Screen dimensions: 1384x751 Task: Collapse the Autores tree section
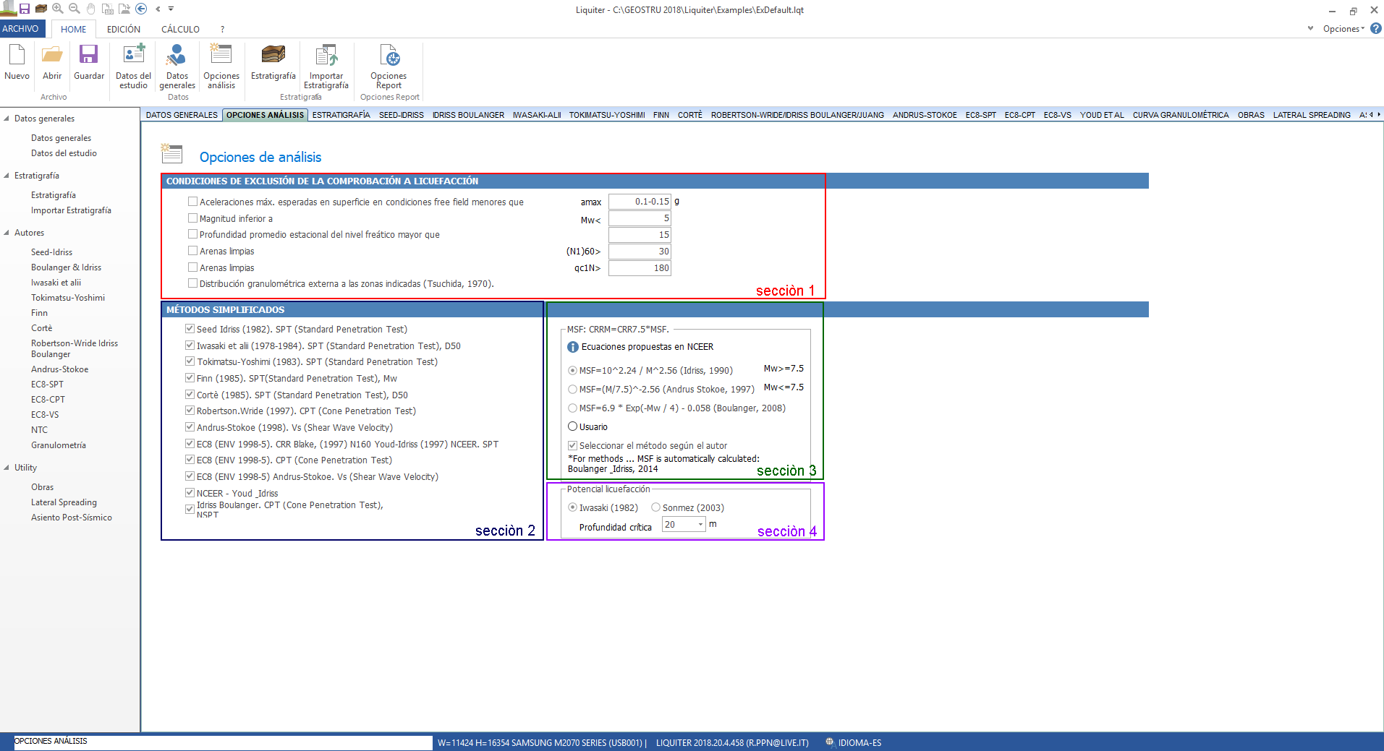coord(7,233)
